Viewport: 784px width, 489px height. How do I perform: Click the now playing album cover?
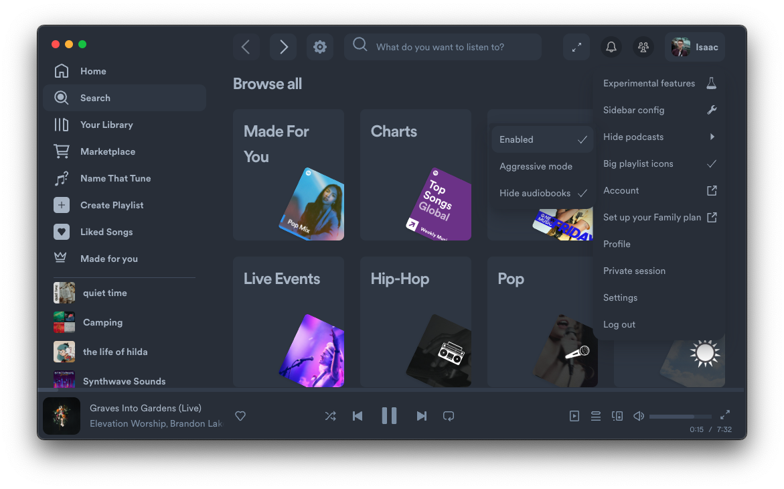[62, 416]
